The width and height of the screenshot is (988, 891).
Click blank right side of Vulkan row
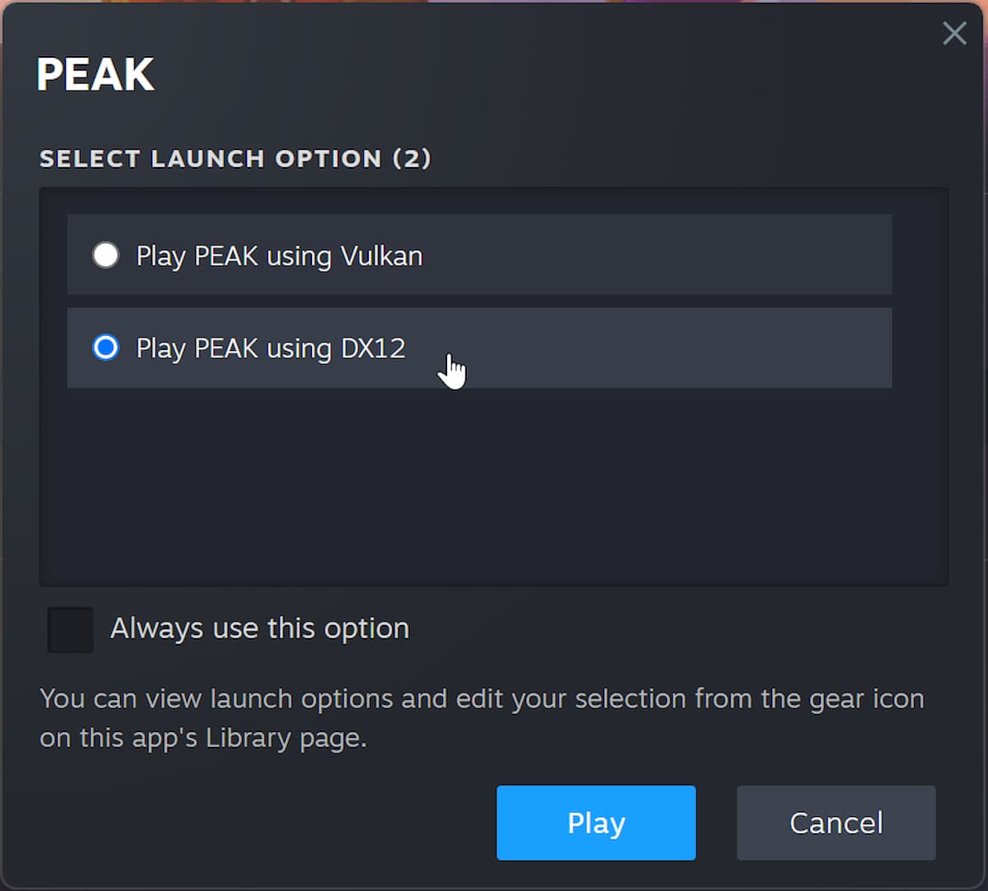(700, 255)
